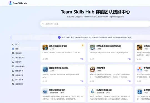
Task: Click the 多学科自动分诊的医疗专家团队 title
Action: click(109, 46)
